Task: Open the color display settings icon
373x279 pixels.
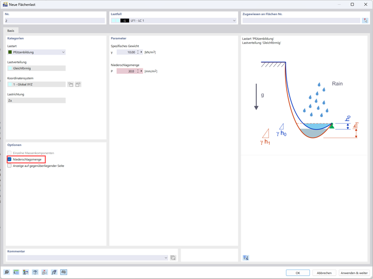Action: [x=26, y=272]
